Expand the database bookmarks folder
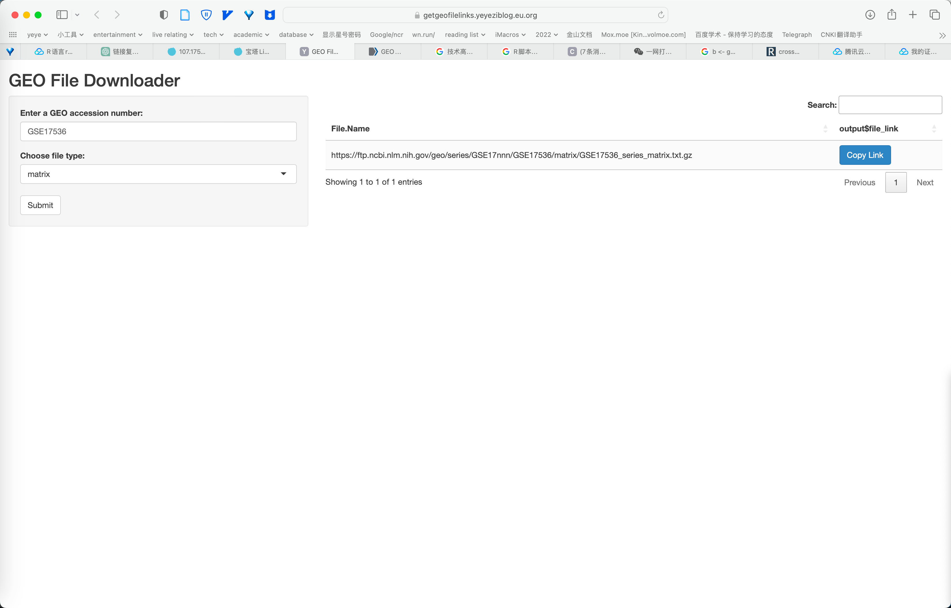This screenshot has height=608, width=951. pyautogui.click(x=296, y=35)
